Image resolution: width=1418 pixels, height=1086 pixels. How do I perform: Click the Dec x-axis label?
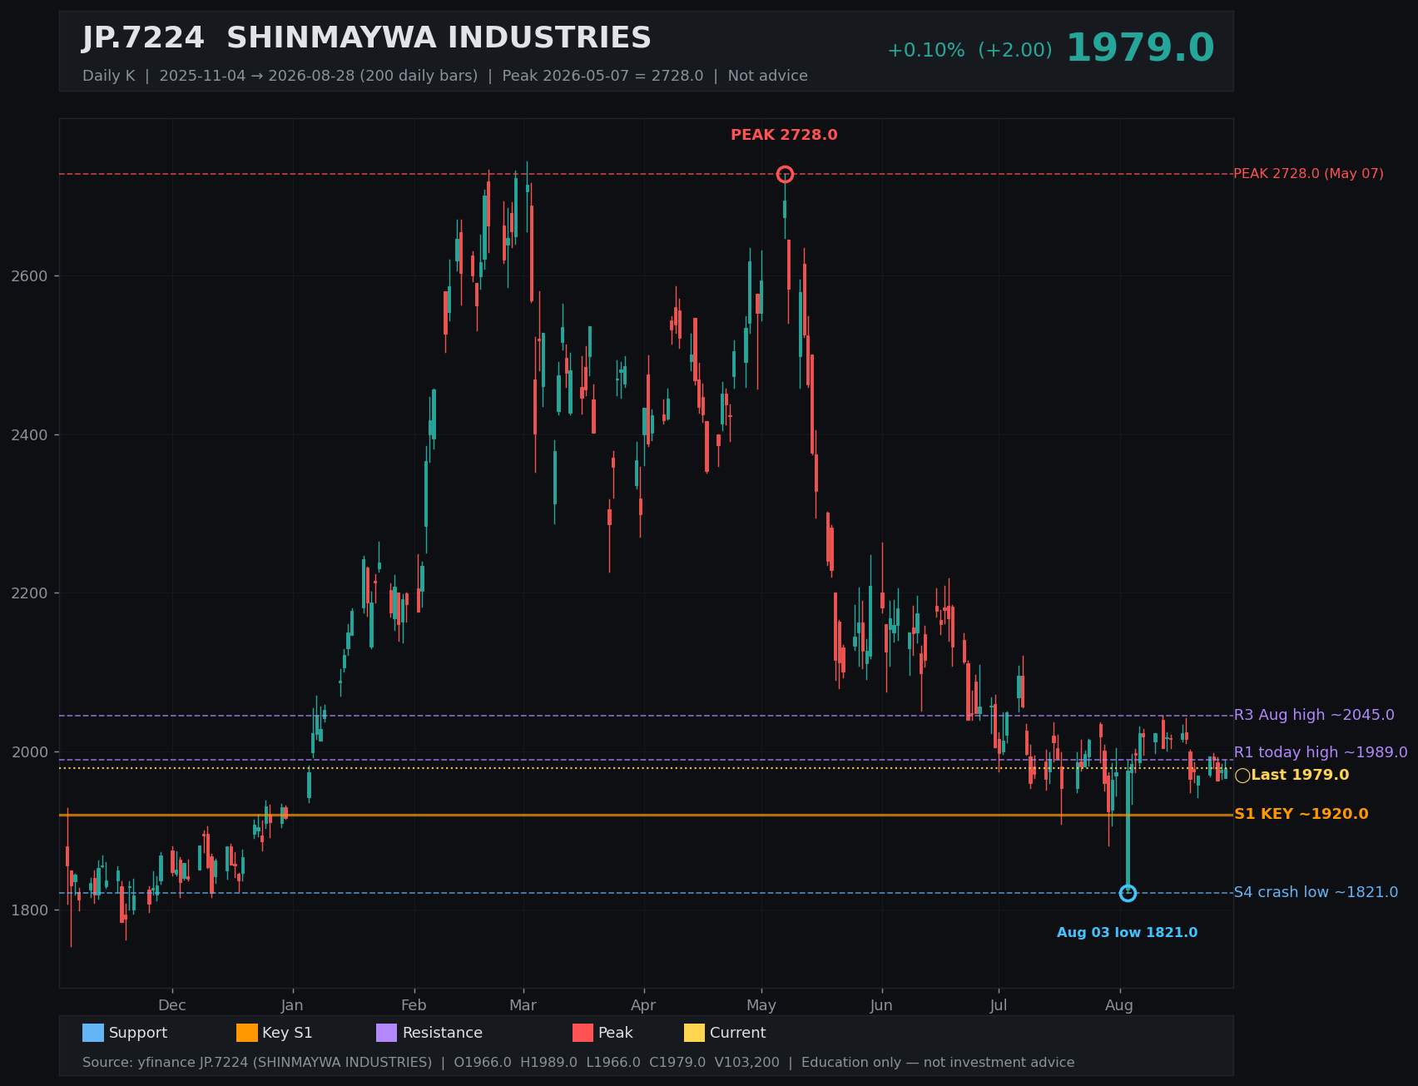(x=172, y=1005)
